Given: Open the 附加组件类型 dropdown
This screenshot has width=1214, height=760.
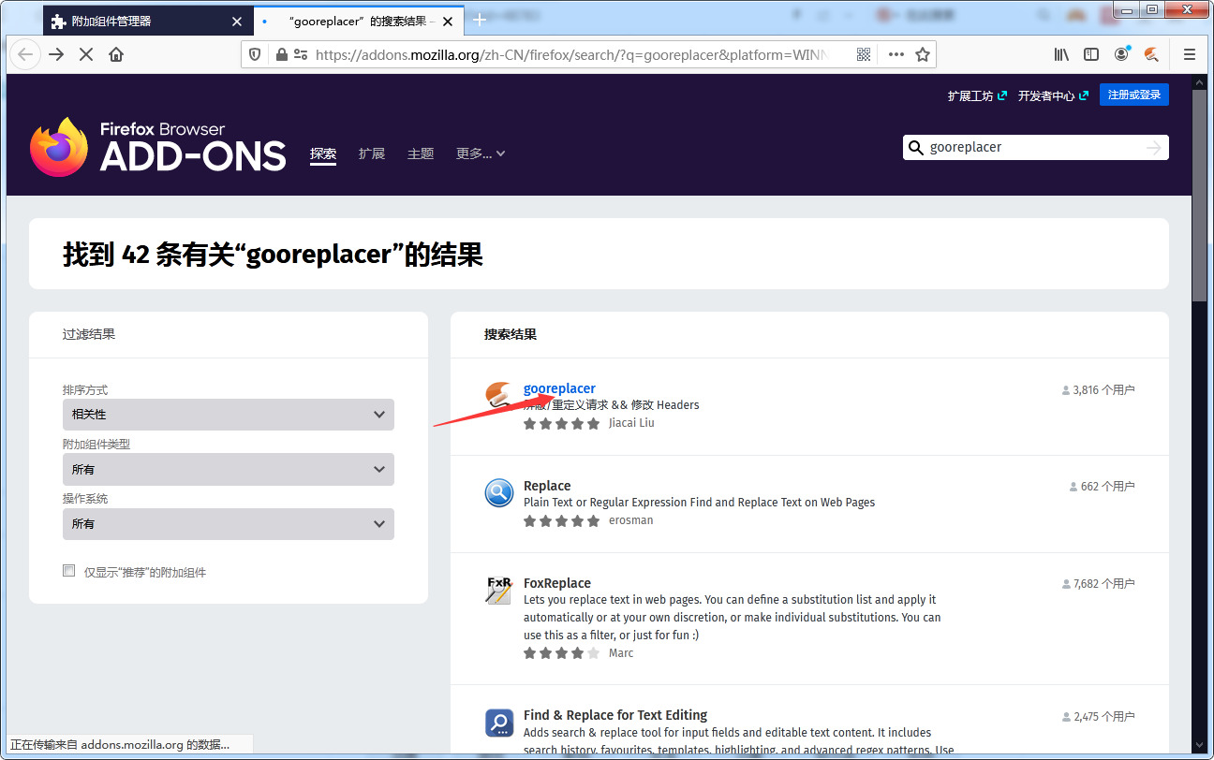Looking at the screenshot, I should coord(229,470).
